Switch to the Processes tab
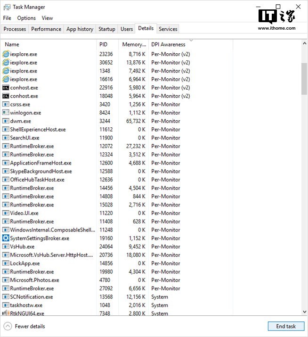 pos(15,29)
